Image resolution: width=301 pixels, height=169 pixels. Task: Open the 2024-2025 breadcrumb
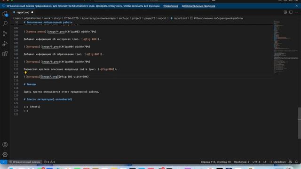(71, 18)
